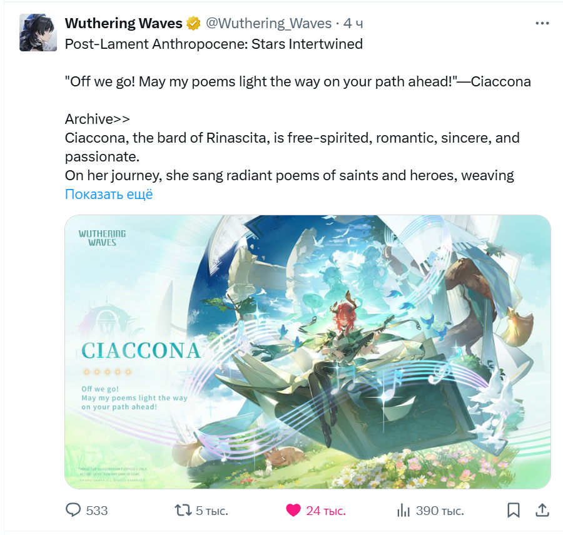Open the Ciaccona artwork image
Screen dimensions: 563x535
308,352
